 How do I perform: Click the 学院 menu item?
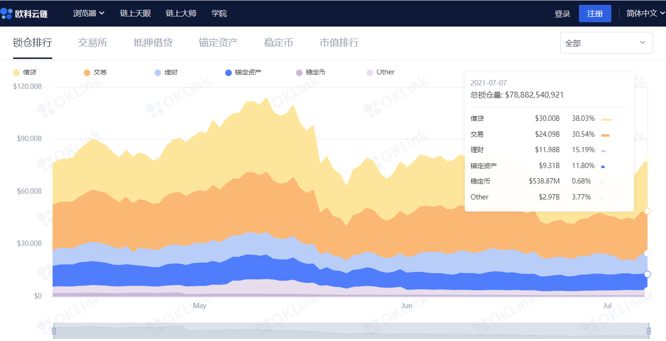tap(219, 13)
